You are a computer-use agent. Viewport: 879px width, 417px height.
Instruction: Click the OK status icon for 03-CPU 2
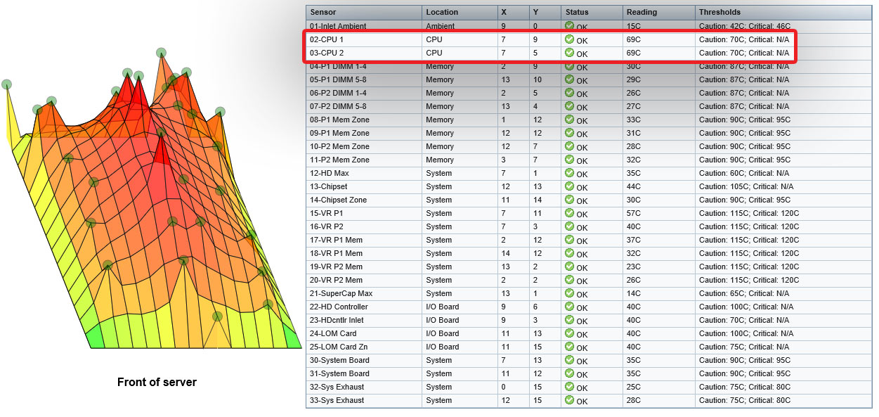pos(570,53)
